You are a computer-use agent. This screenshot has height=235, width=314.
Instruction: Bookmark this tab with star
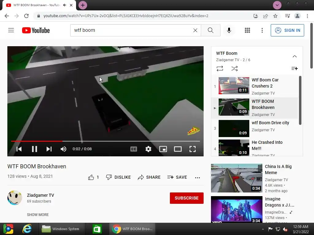(275, 16)
